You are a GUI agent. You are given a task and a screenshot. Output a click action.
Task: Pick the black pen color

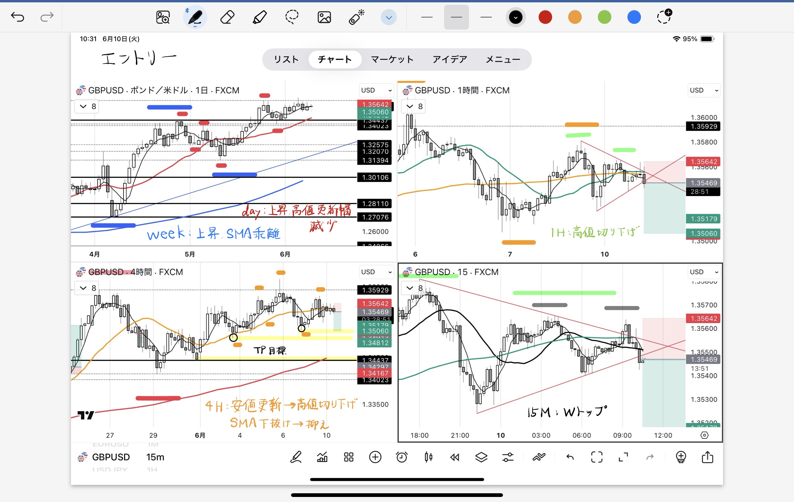(x=515, y=17)
